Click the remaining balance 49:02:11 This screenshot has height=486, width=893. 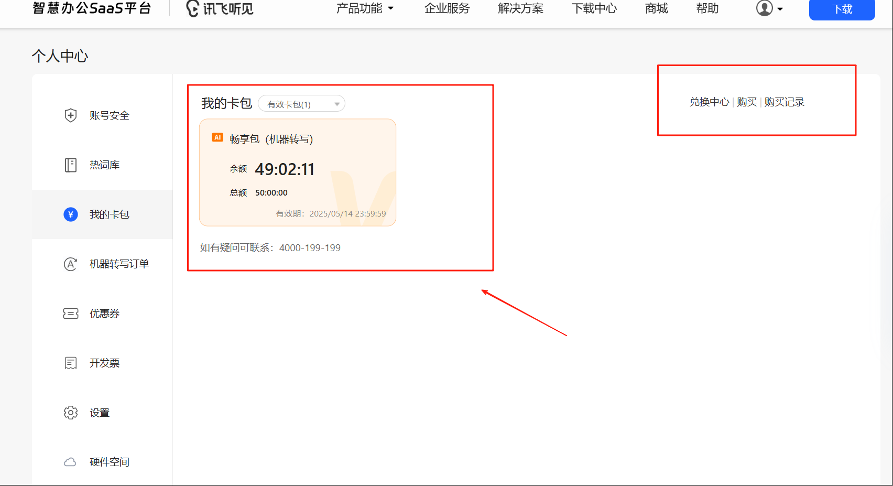point(285,169)
